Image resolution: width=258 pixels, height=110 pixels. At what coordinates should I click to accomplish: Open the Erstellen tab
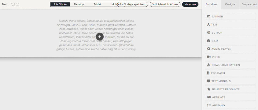[211, 5]
